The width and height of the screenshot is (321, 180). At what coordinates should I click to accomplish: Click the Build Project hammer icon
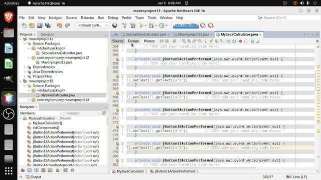point(124,25)
